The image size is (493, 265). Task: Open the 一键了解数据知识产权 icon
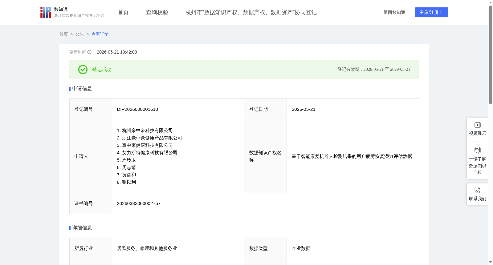click(x=478, y=150)
